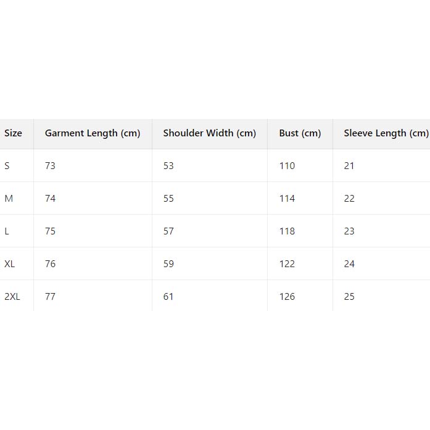Click the Sleeve Length (cm) column header
The height and width of the screenshot is (430, 430).
pyautogui.click(x=386, y=133)
